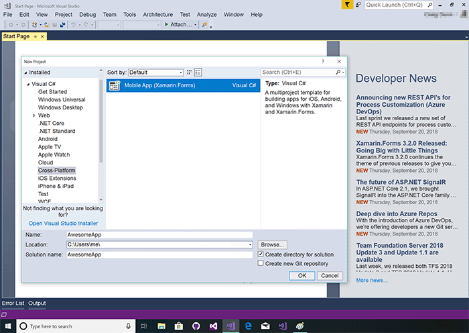Open File Explorer from taskbar

coord(161,326)
